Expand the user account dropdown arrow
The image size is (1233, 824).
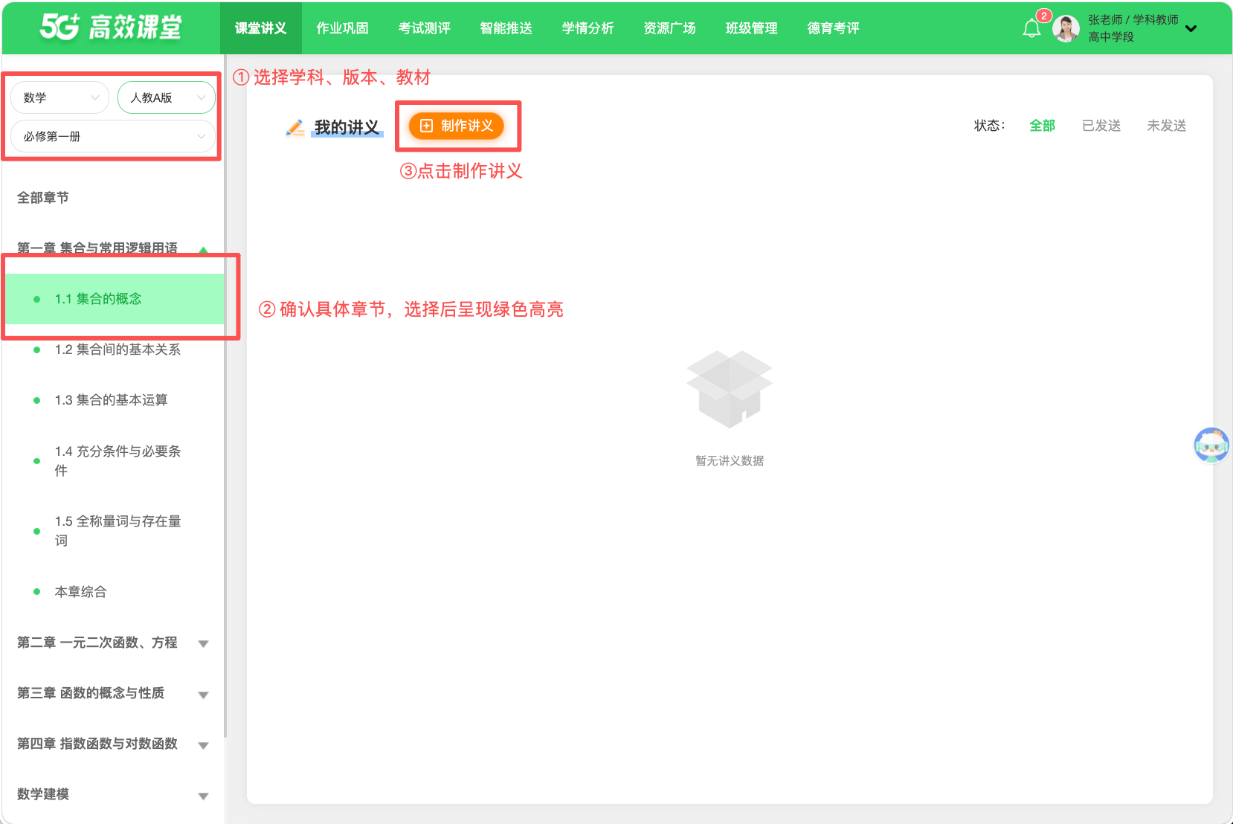point(1191,29)
